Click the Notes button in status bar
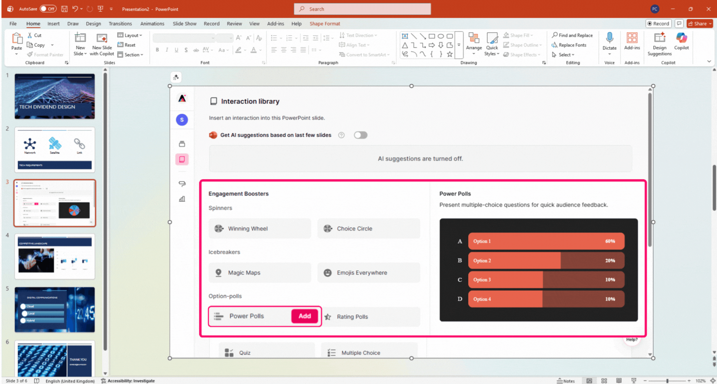This screenshot has width=717, height=384. (566, 381)
